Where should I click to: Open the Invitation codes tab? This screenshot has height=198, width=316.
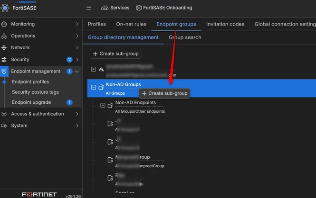[225, 24]
